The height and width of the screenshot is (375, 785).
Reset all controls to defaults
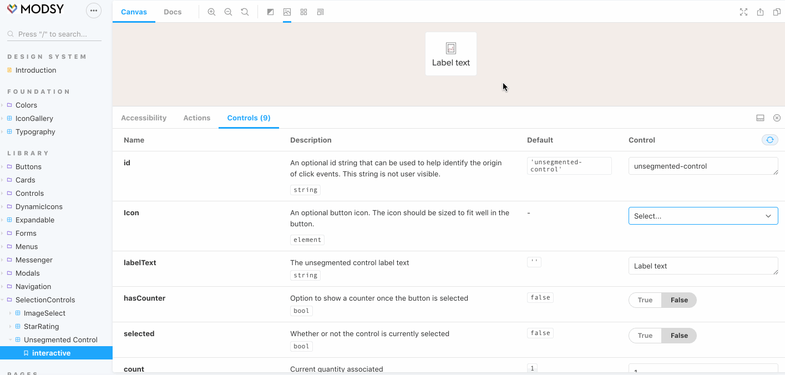tap(769, 140)
